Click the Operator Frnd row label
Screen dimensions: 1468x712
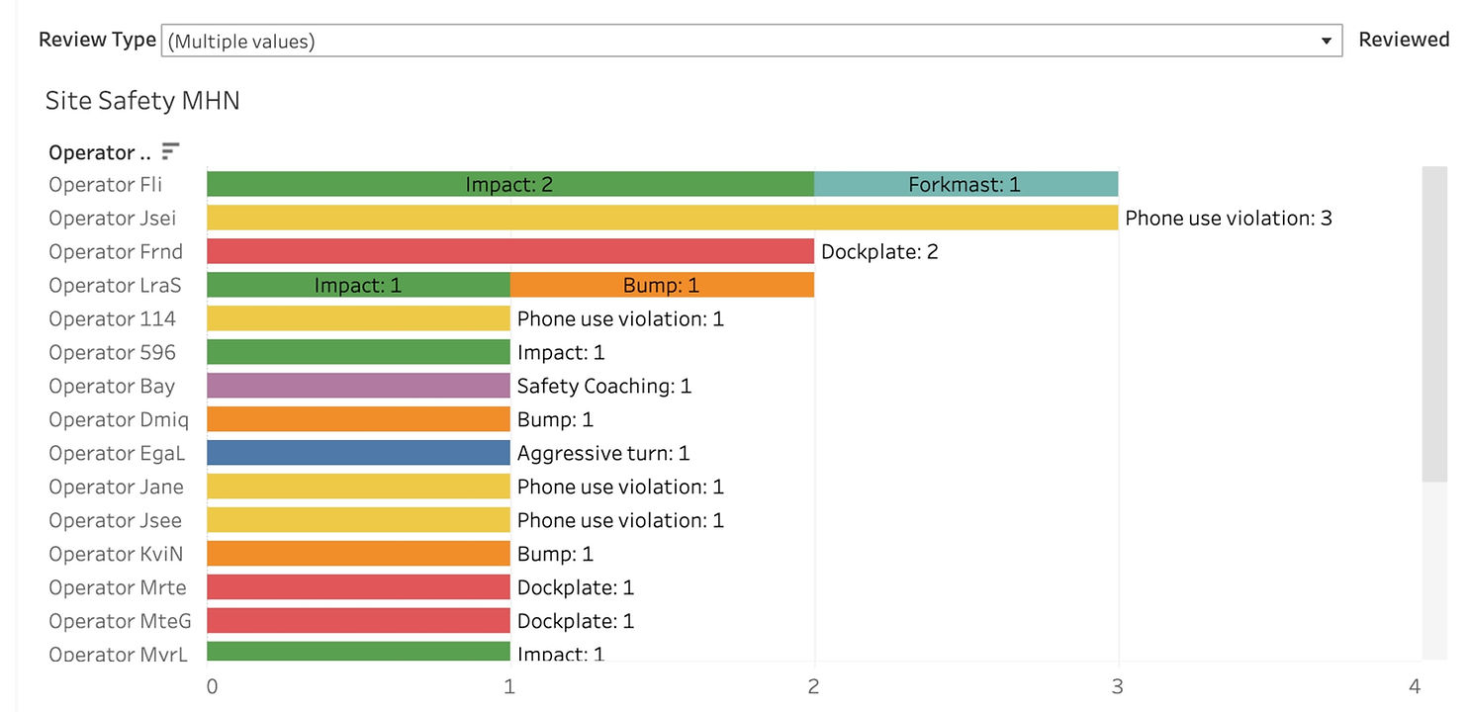[116, 252]
